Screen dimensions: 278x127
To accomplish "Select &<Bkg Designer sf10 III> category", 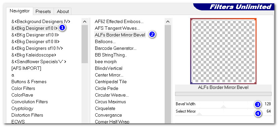I will point(36,41).
